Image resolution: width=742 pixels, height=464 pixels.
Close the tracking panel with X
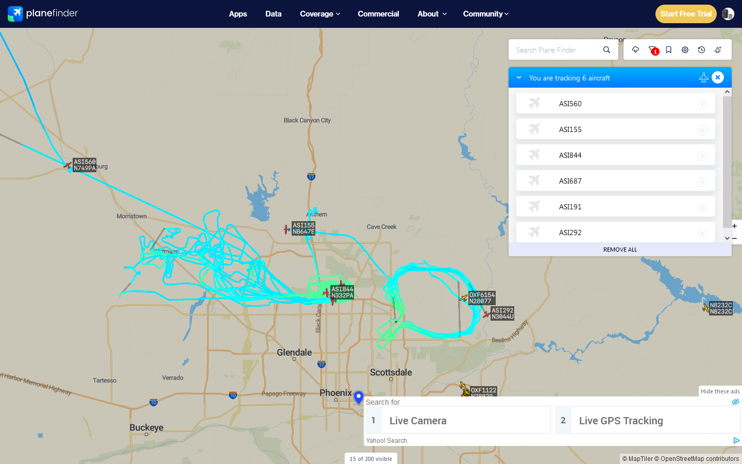pos(718,77)
